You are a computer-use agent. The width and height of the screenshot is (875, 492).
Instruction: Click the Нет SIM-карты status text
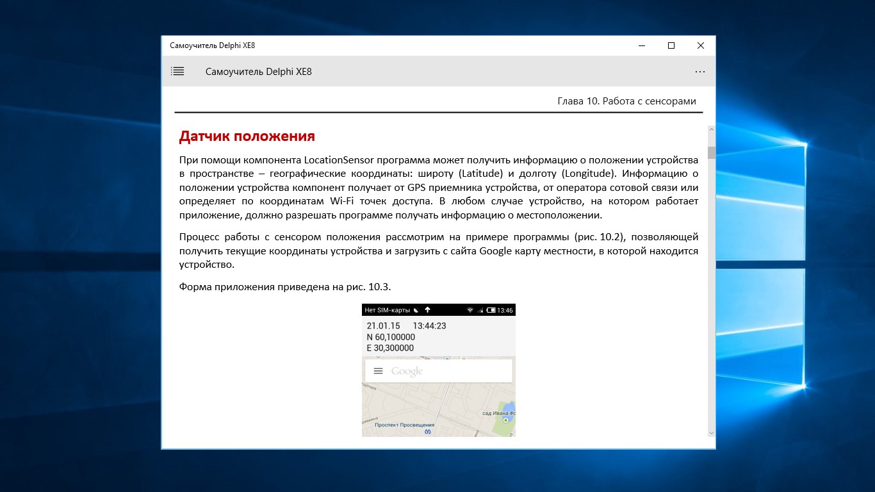[x=387, y=310]
